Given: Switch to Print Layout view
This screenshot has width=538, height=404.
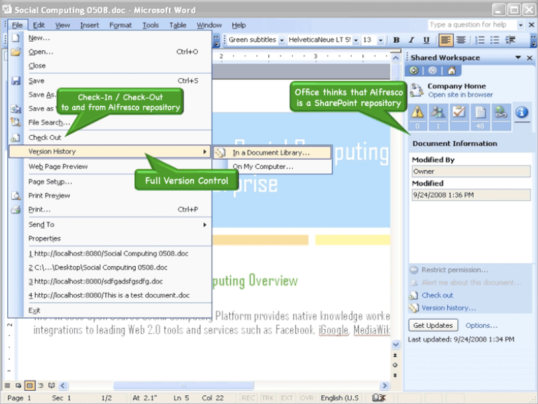Looking at the screenshot, I should [30, 385].
